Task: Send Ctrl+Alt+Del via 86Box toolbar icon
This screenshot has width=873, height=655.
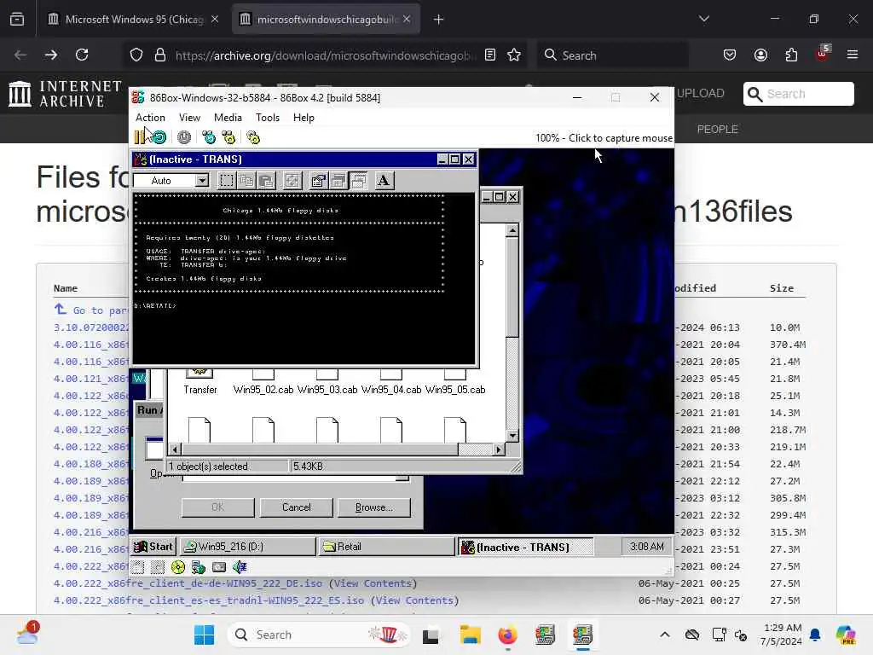Action: click(x=209, y=137)
